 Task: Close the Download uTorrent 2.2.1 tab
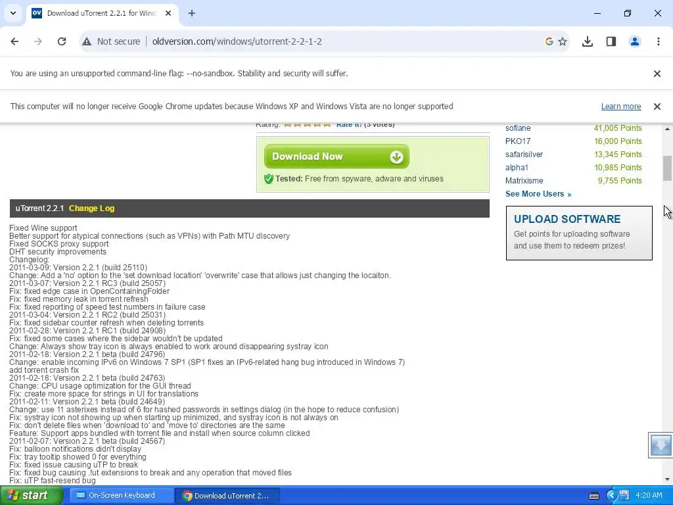coord(168,13)
